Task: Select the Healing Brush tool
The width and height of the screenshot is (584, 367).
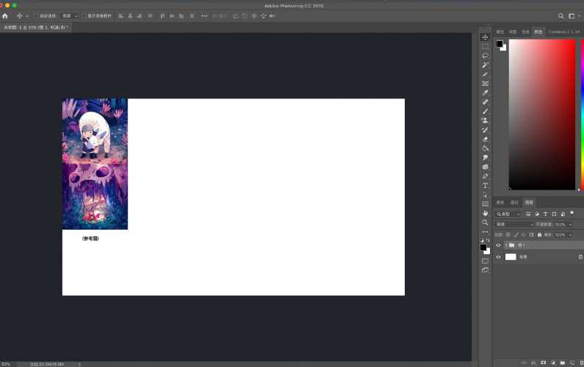Action: (485, 102)
